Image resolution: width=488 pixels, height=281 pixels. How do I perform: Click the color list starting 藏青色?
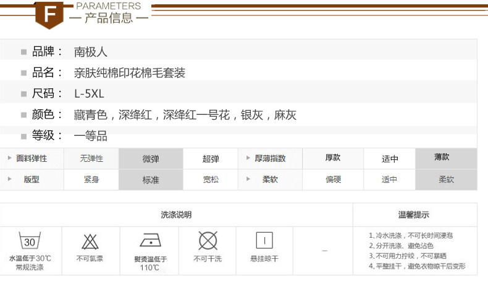coord(185,115)
